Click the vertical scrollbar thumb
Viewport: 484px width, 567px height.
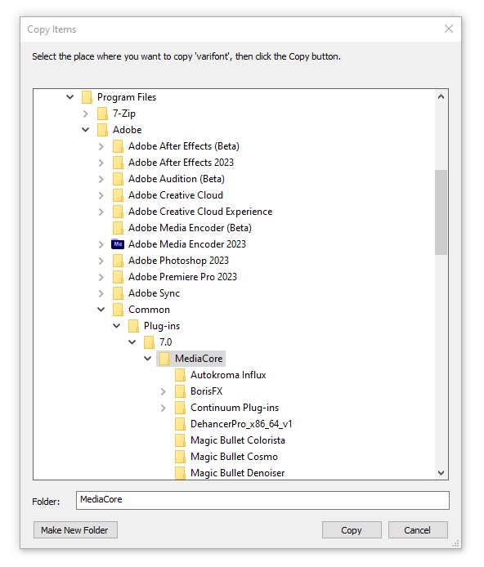pos(441,212)
